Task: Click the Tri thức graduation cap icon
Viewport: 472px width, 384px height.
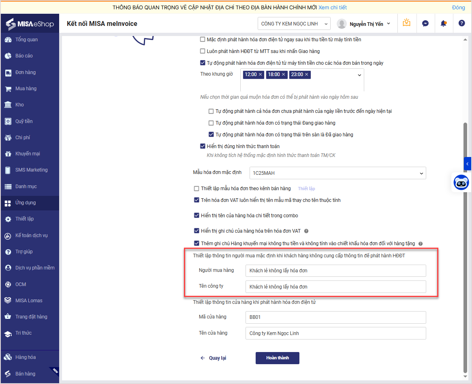Action: [8, 333]
